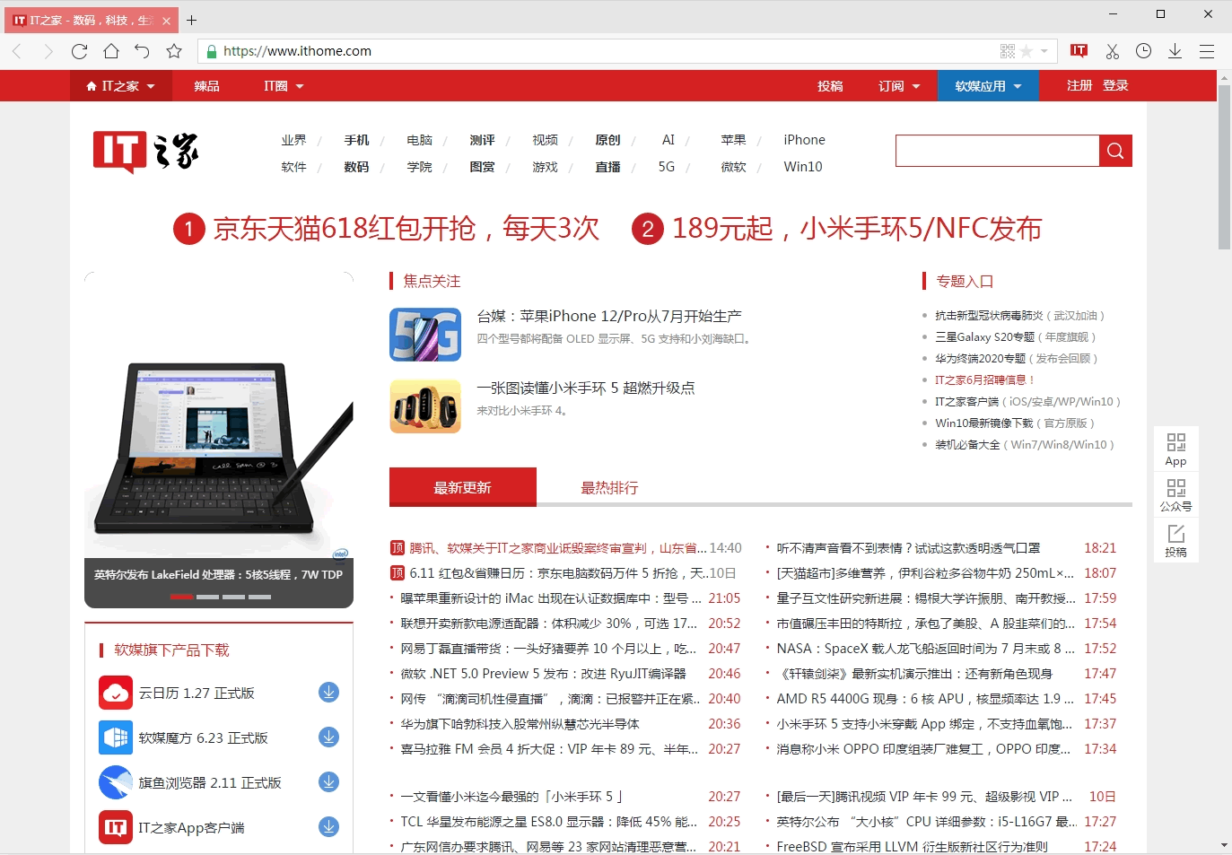The height and width of the screenshot is (855, 1232).
Task: Go to the browser home page icon
Action: coord(111,51)
